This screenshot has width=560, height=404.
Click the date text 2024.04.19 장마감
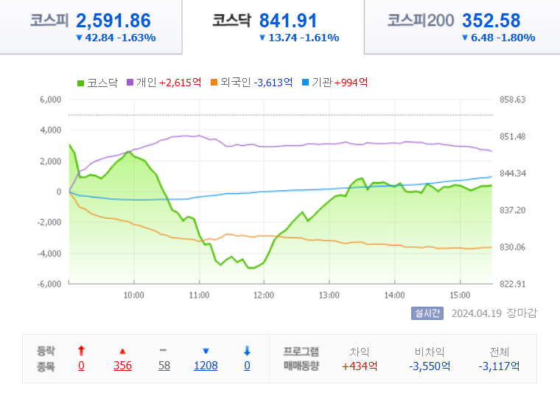coord(494,313)
